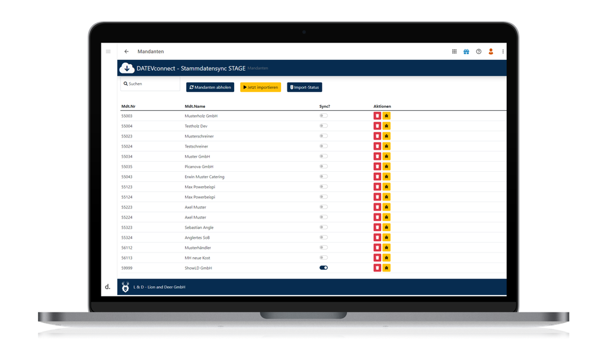Click the Sync? column header

pos(325,107)
